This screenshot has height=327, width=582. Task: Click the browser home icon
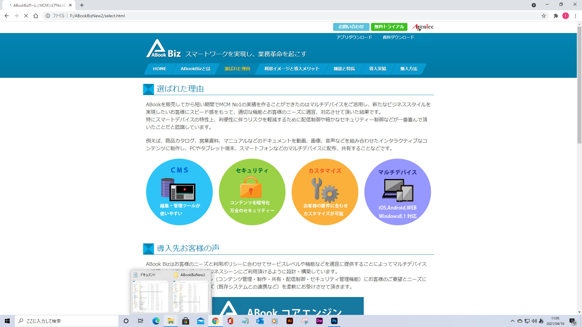point(36,16)
